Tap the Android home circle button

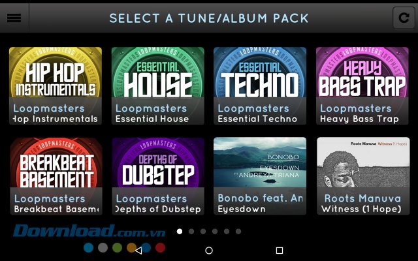tap(209, 251)
